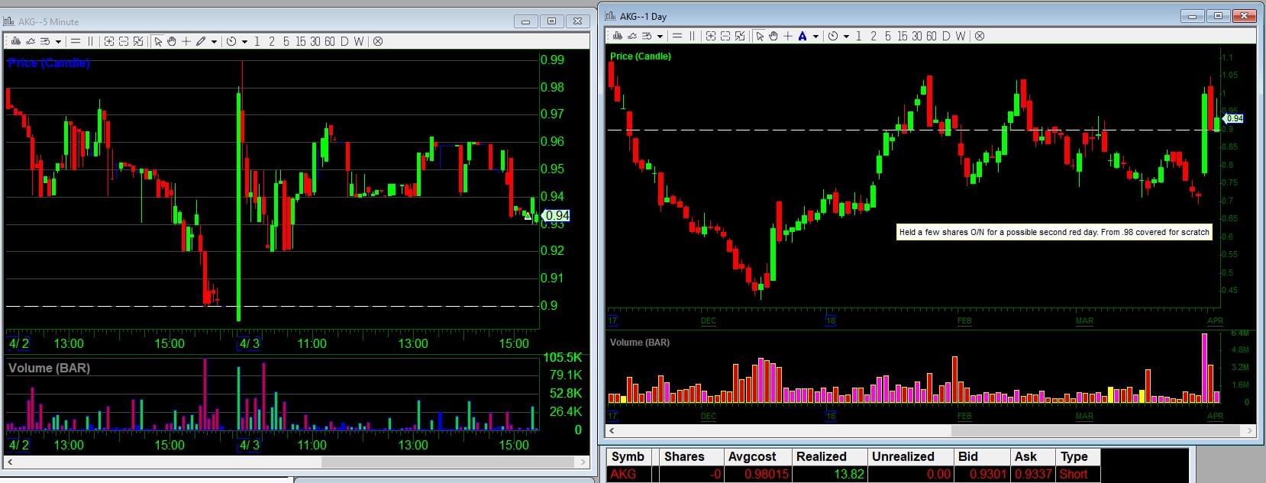The width and height of the screenshot is (1266, 483).
Task: Click the studies line icon in 5 Minute window
Action: click(31, 41)
